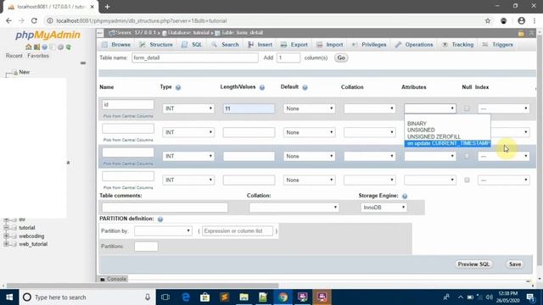Click the Table comments input field

coord(165,208)
